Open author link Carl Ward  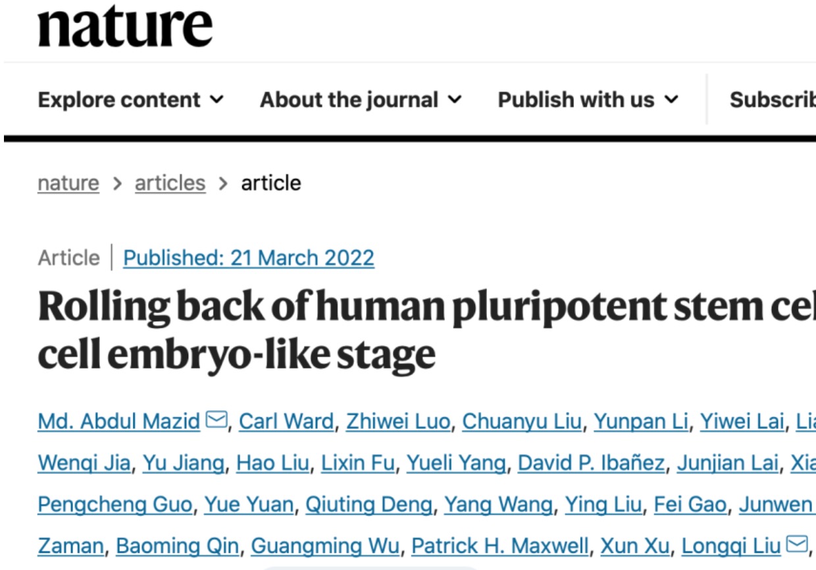tap(286, 421)
